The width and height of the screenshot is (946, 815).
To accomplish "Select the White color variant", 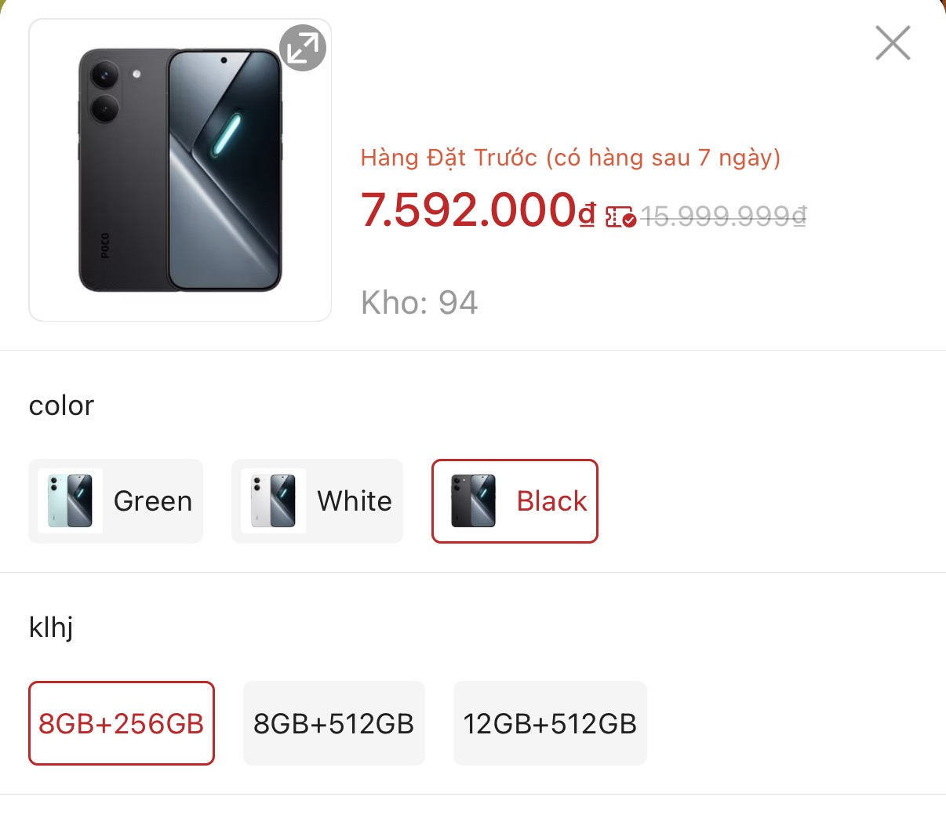I will click(x=317, y=500).
